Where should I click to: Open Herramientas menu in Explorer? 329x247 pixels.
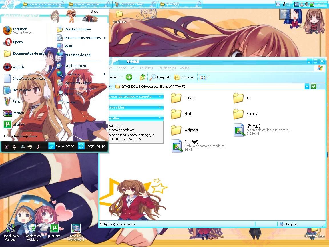(166, 68)
